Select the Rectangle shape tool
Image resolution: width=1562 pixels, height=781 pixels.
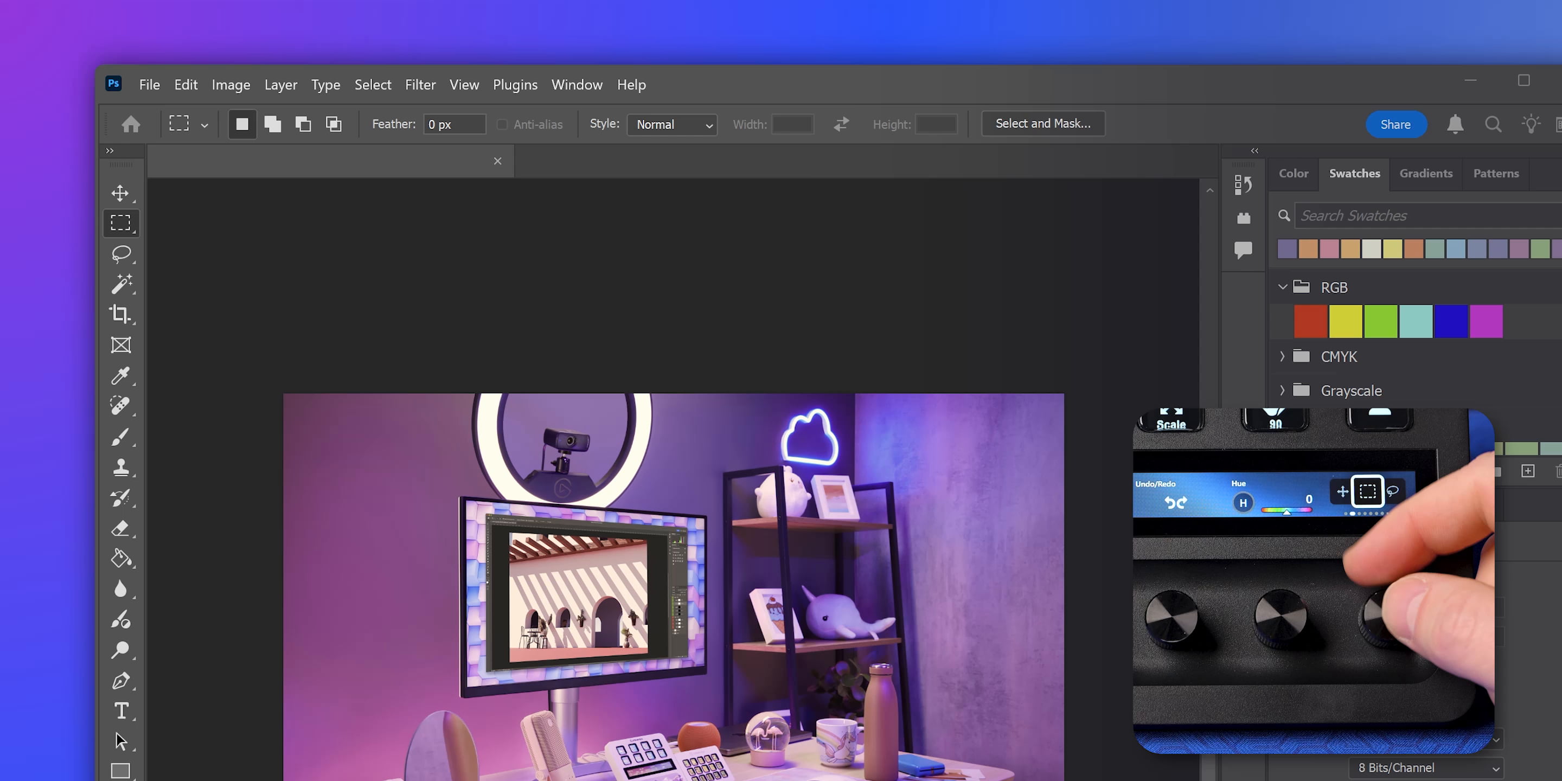tap(120, 771)
